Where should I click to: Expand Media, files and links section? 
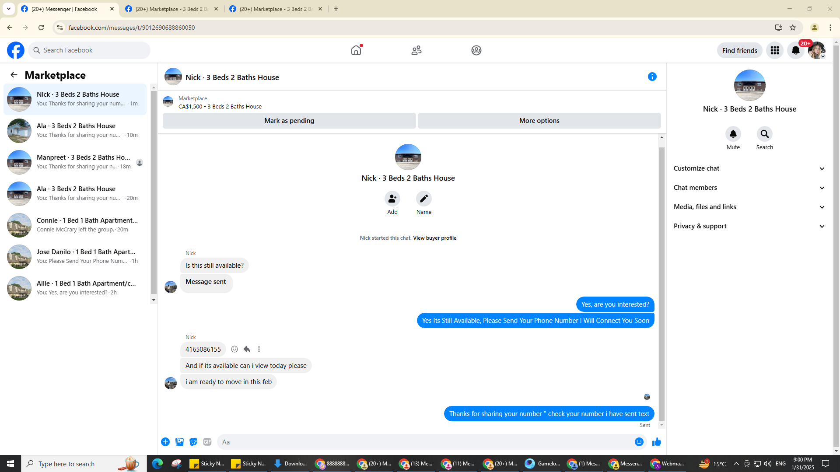point(750,207)
